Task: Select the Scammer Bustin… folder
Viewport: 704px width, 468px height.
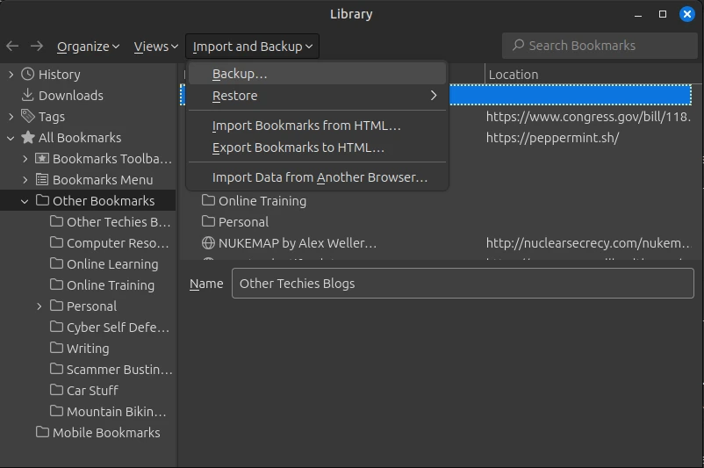Action: [x=119, y=369]
